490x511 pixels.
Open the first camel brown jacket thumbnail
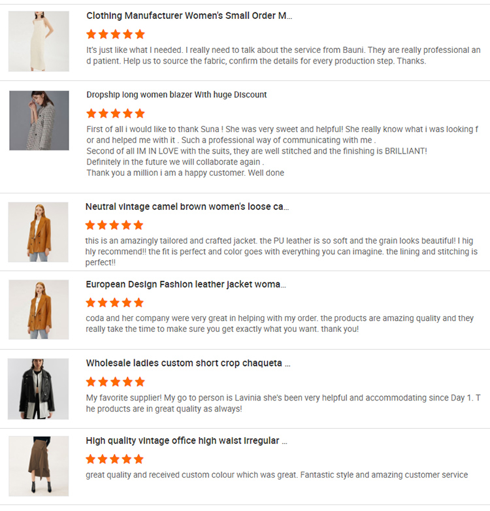[x=38, y=232]
